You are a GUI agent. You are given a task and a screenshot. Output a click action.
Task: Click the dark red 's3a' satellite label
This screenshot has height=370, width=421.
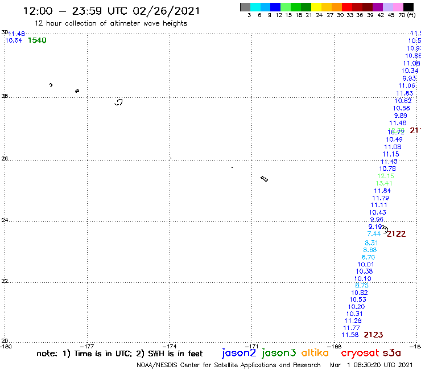pos(392,353)
